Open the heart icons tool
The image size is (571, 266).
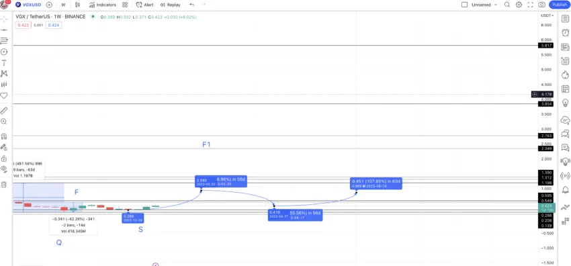point(4,95)
